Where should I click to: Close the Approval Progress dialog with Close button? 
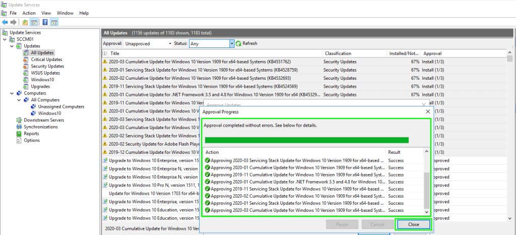pyautogui.click(x=413, y=224)
